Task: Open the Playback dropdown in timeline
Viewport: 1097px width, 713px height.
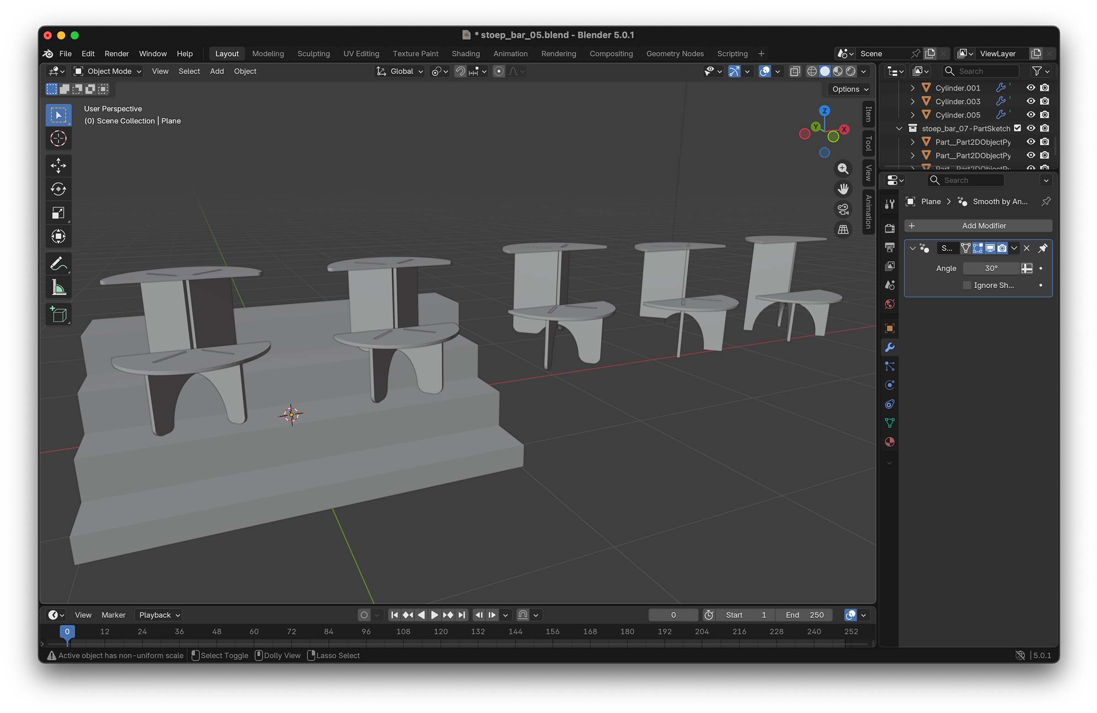Action: (159, 615)
